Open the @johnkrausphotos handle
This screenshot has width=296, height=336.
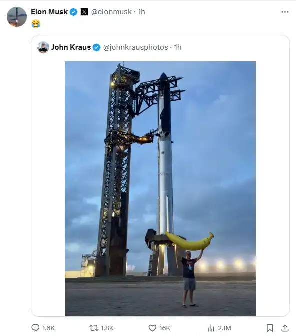pyautogui.click(x=135, y=47)
